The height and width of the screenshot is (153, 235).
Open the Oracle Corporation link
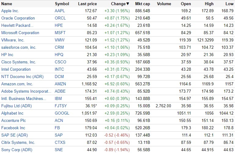[18, 18]
